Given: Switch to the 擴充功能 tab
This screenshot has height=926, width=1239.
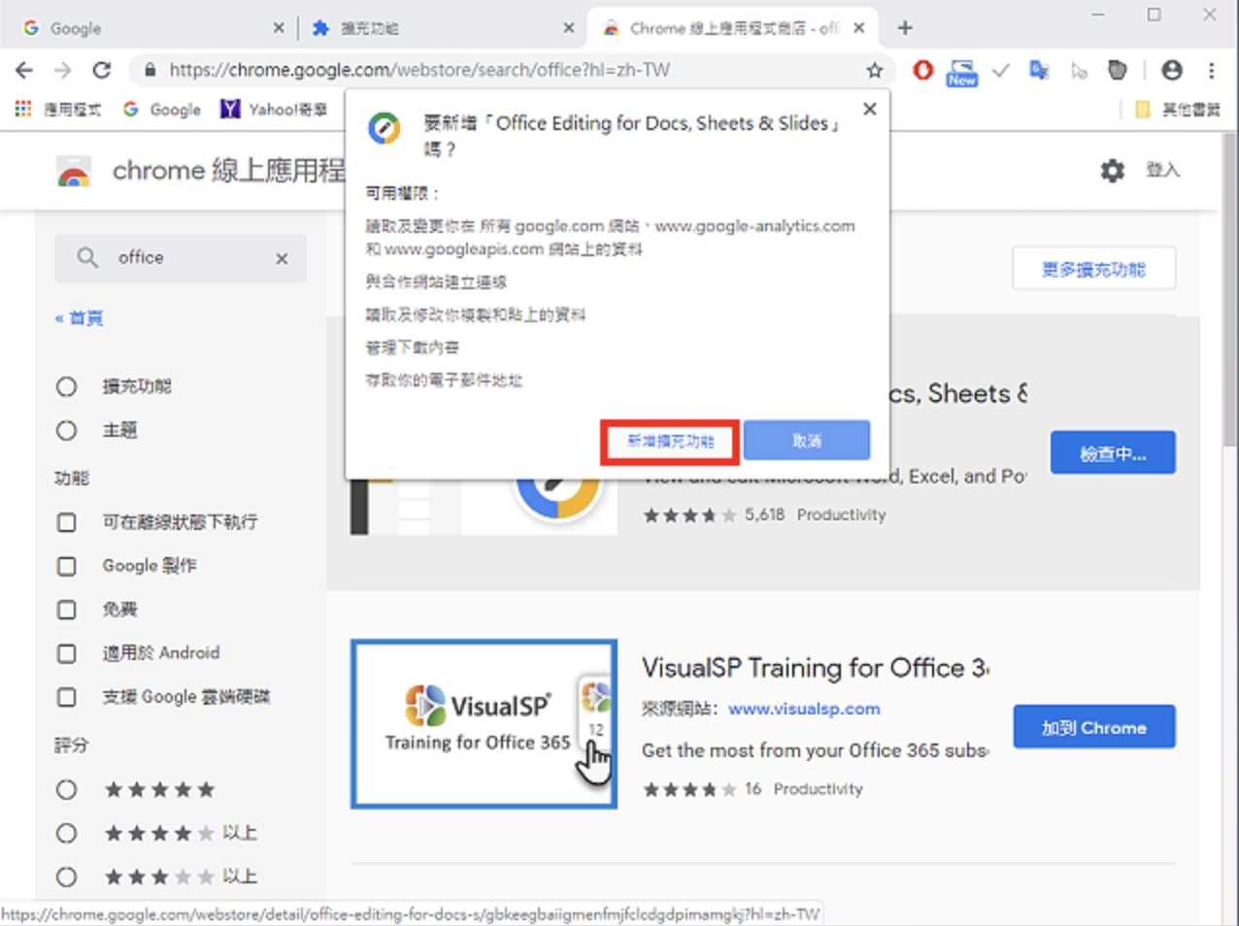Looking at the screenshot, I should 442,28.
